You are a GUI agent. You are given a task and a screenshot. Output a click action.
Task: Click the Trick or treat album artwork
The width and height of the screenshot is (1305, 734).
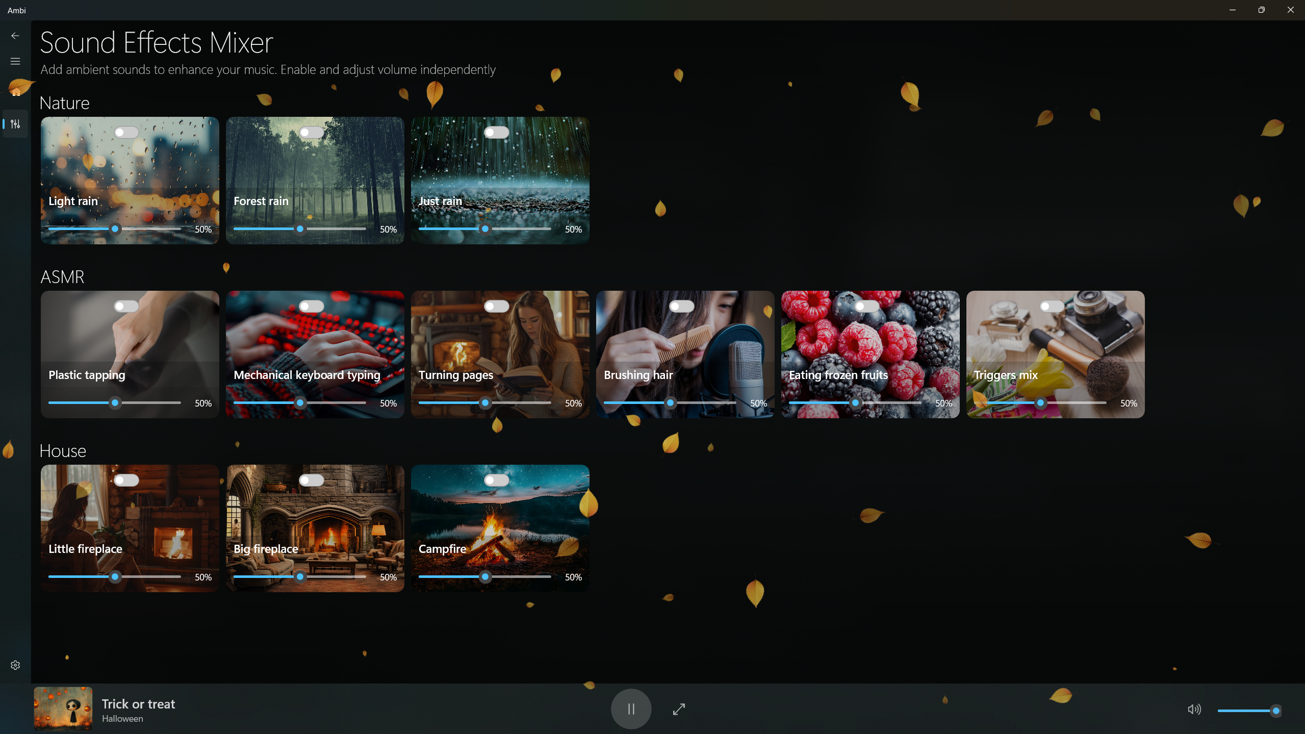point(62,708)
